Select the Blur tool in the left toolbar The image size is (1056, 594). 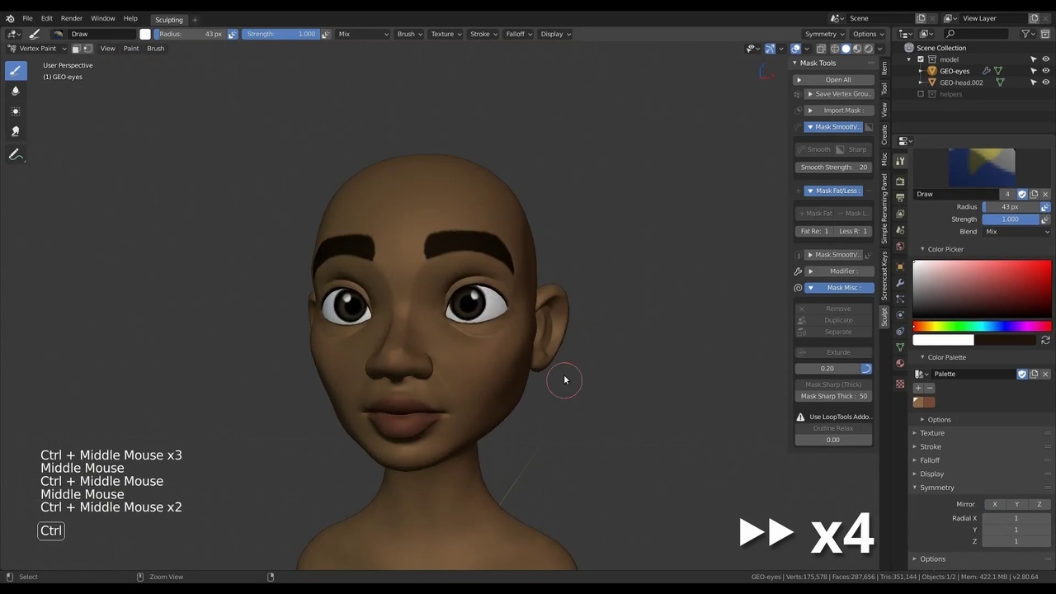pos(15,91)
